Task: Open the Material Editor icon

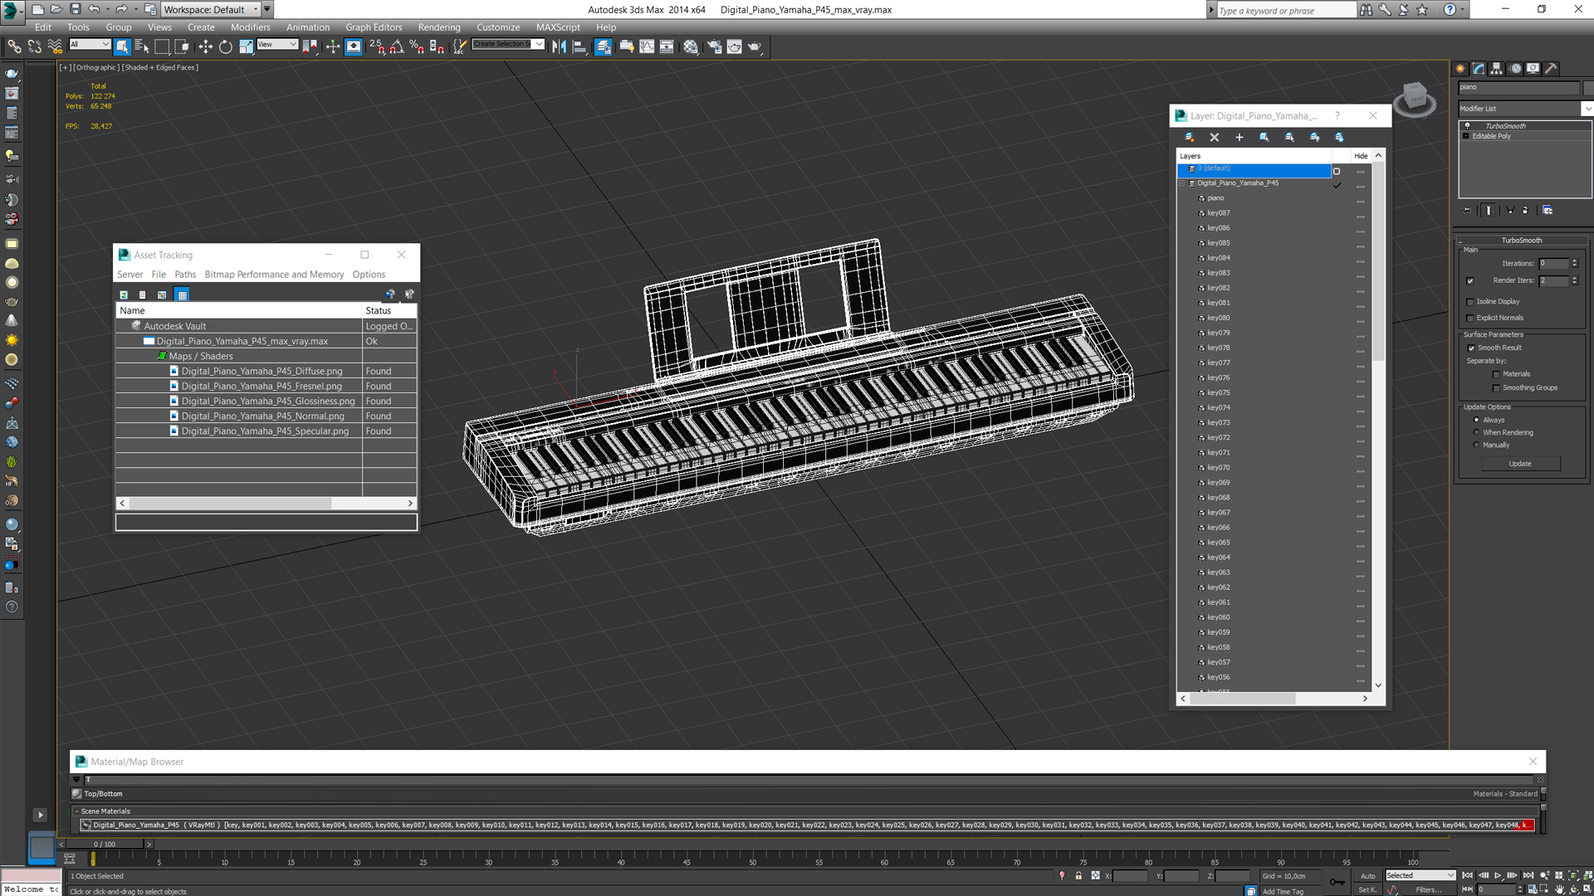Action: [x=691, y=47]
